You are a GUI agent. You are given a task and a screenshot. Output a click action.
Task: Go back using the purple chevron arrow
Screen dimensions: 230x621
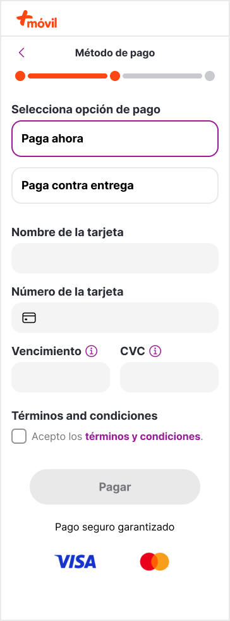click(x=21, y=53)
